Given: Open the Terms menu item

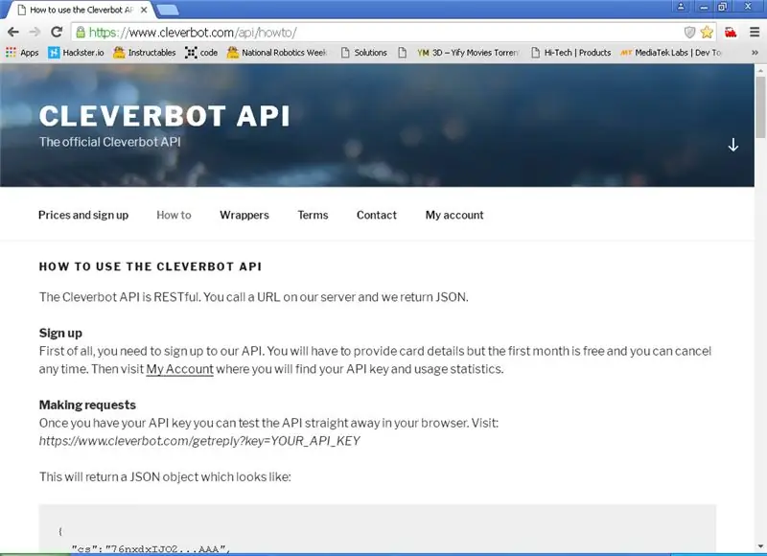Looking at the screenshot, I should (x=313, y=215).
